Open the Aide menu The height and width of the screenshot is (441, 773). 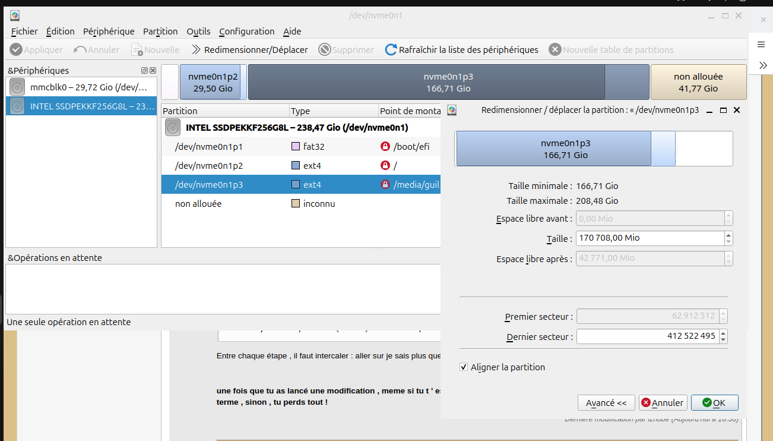tap(292, 31)
